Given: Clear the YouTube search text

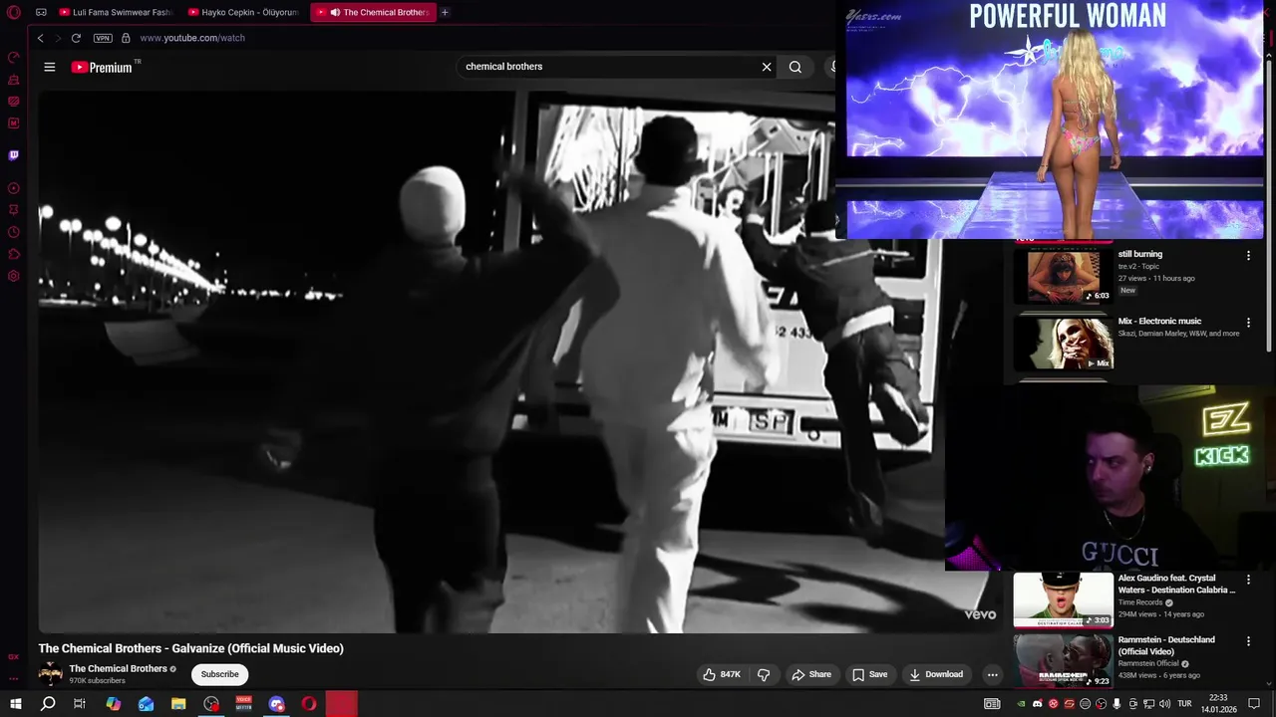Looking at the screenshot, I should [767, 67].
